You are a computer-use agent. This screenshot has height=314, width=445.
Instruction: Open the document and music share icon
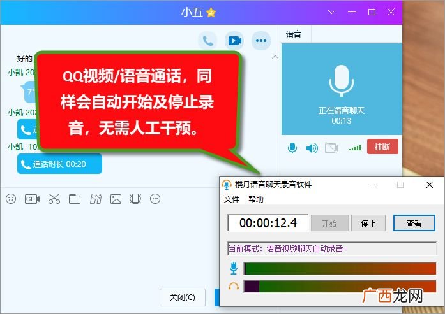tap(96, 199)
